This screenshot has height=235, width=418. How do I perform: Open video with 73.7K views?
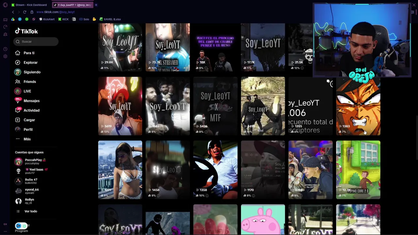(168, 47)
